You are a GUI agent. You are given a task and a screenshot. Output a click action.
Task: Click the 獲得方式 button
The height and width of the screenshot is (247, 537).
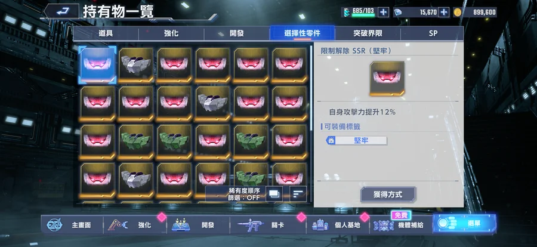pos(388,194)
